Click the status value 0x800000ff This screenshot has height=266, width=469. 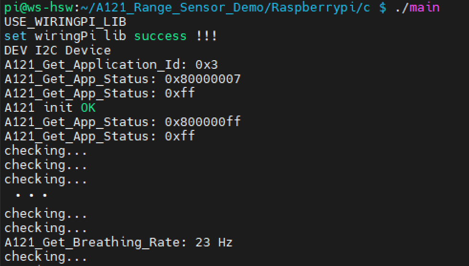(203, 122)
